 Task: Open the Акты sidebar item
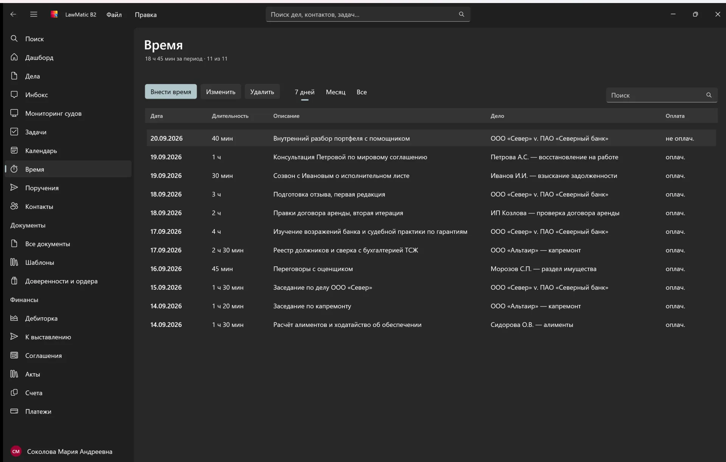tap(68, 374)
